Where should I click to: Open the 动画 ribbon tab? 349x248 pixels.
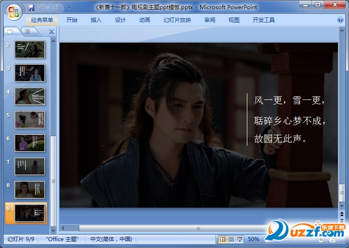pyautogui.click(x=145, y=20)
